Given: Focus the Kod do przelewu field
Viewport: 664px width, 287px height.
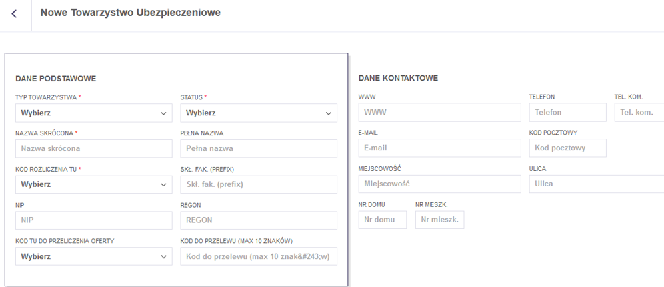Looking at the screenshot, I should click(259, 256).
